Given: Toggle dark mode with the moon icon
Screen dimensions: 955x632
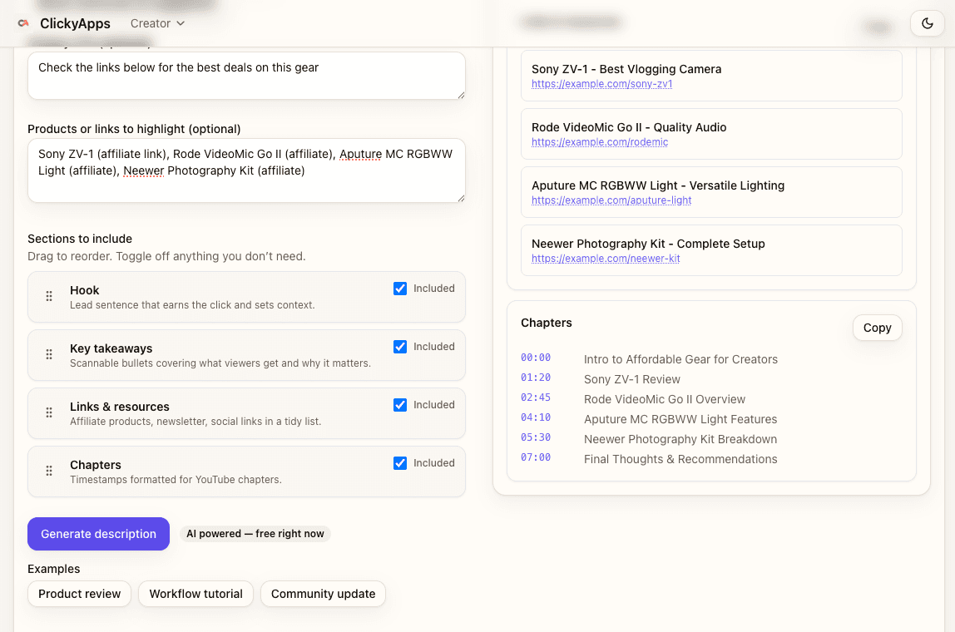Looking at the screenshot, I should [928, 23].
